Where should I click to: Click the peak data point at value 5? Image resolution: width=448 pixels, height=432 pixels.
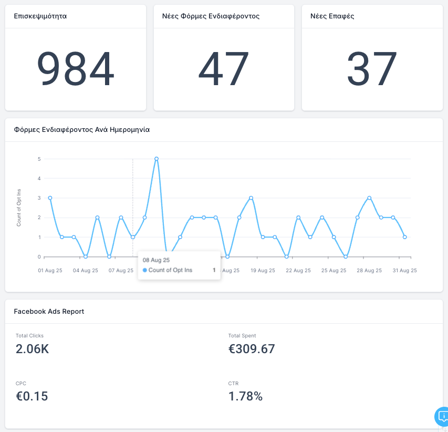click(157, 159)
